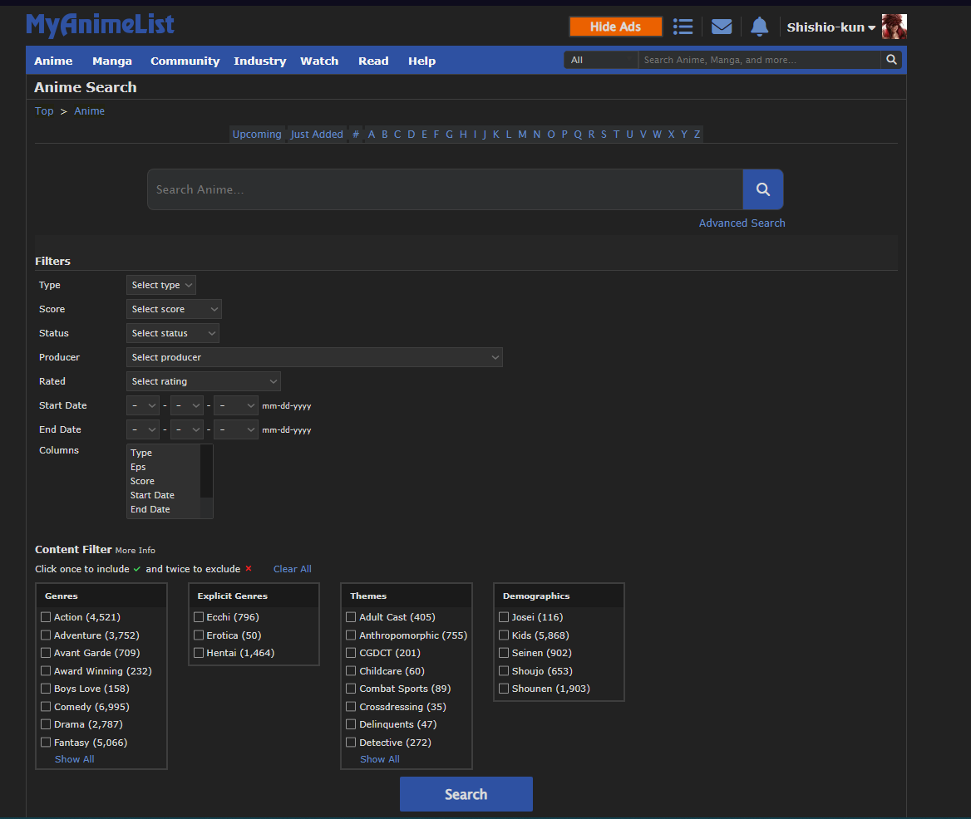The image size is (971, 819).
Task: Enable the Shounen demographic checkbox
Action: coord(504,689)
